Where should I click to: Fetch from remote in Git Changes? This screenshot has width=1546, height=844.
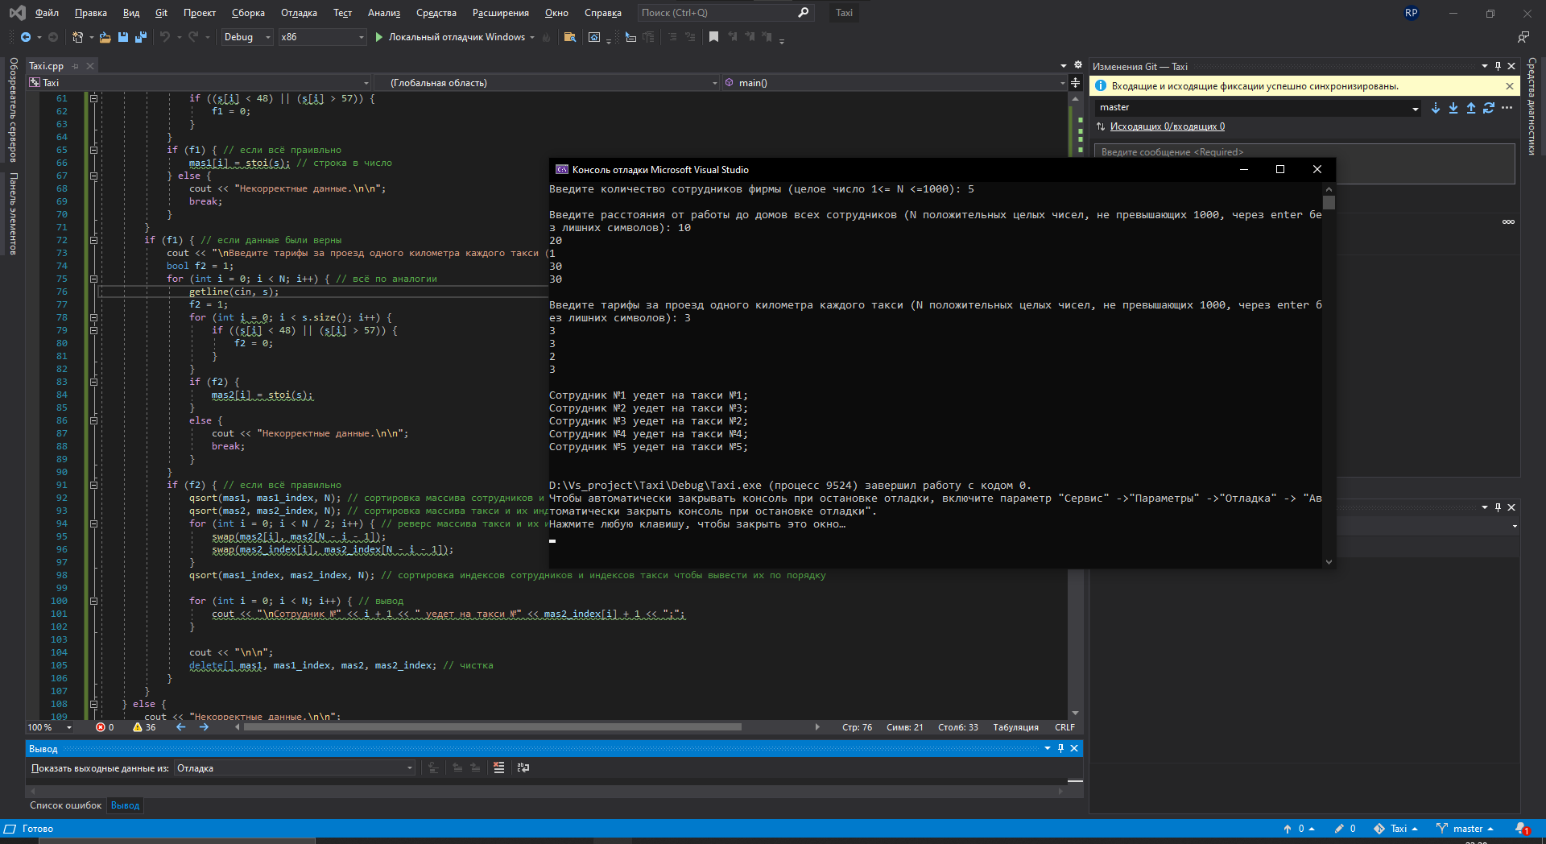(1436, 108)
